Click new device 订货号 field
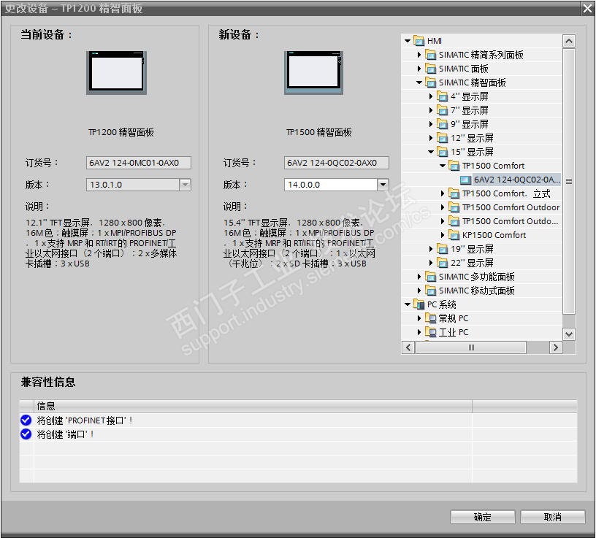This screenshot has height=538, width=596. [x=337, y=163]
